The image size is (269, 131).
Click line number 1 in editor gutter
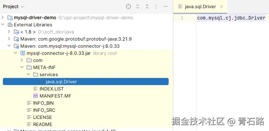[182, 18]
